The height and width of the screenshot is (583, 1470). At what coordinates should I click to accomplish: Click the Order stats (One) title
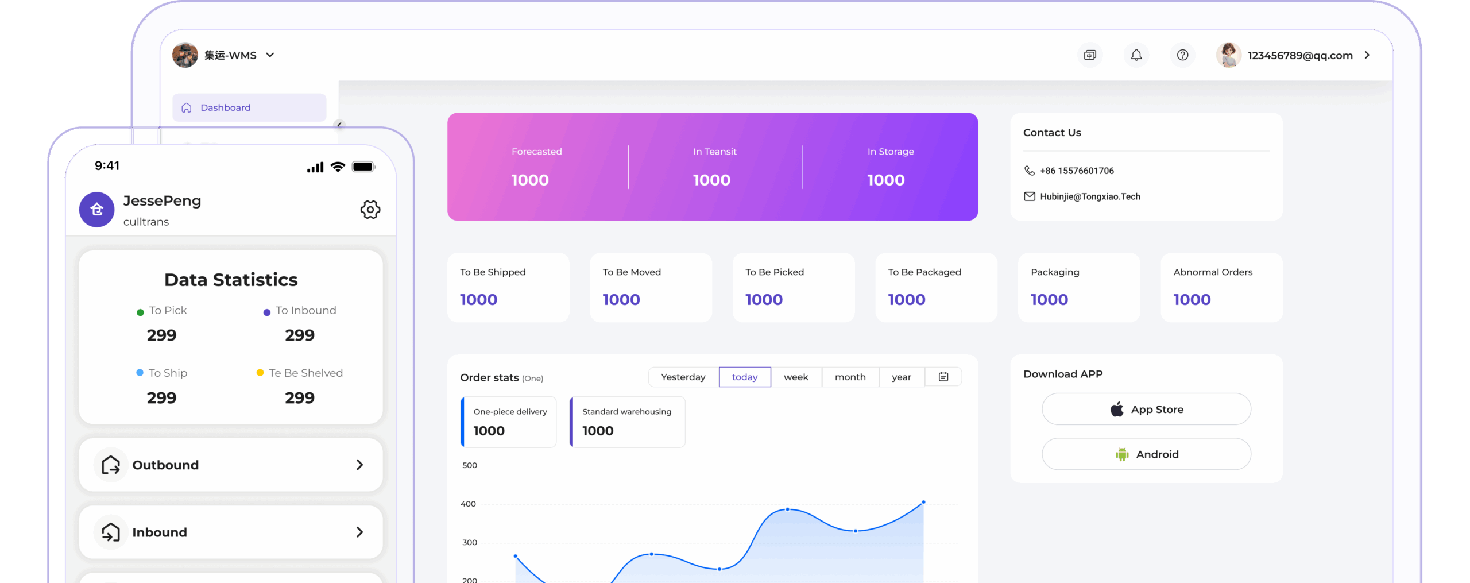coord(501,377)
